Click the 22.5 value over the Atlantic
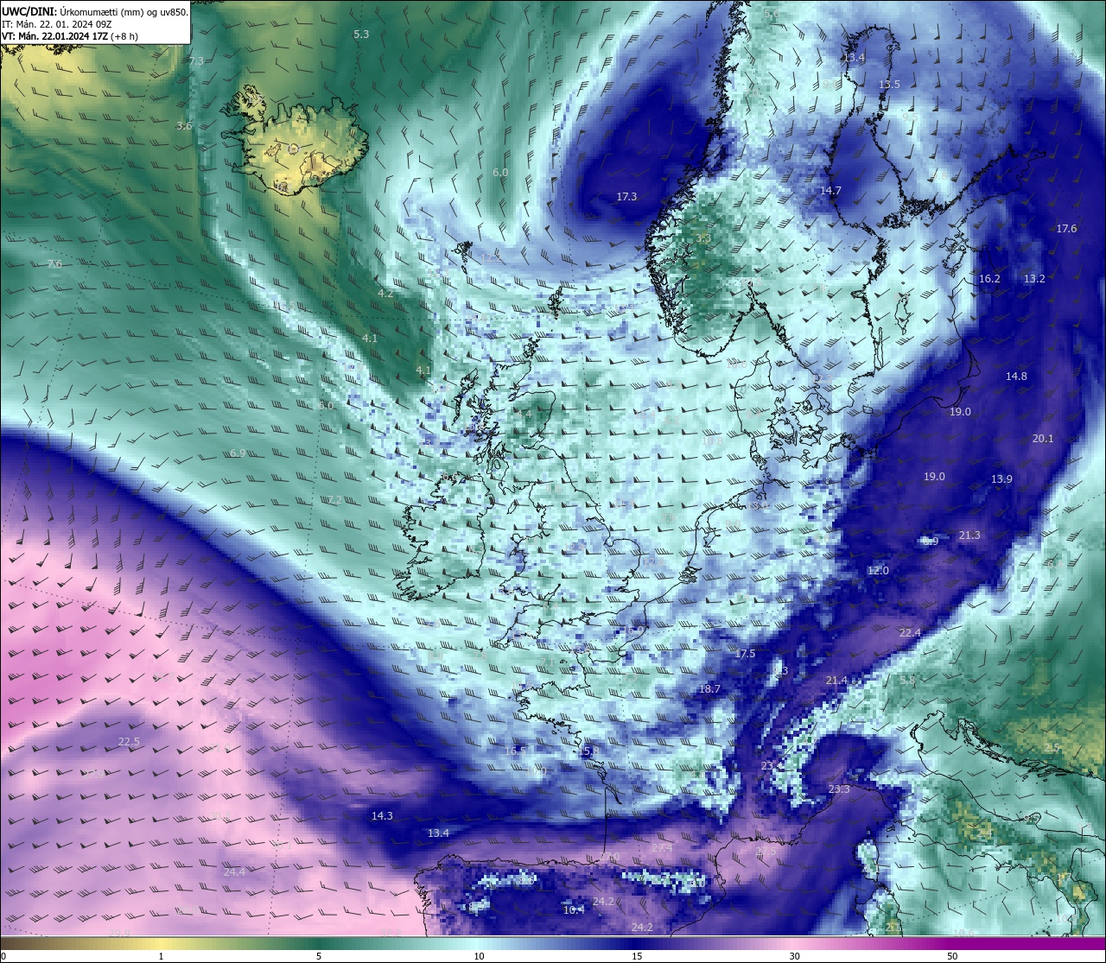 click(x=129, y=742)
